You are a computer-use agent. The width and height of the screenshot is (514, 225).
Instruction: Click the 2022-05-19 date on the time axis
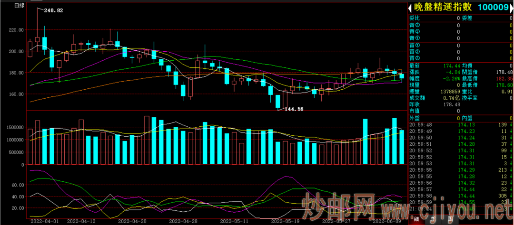click(285, 221)
